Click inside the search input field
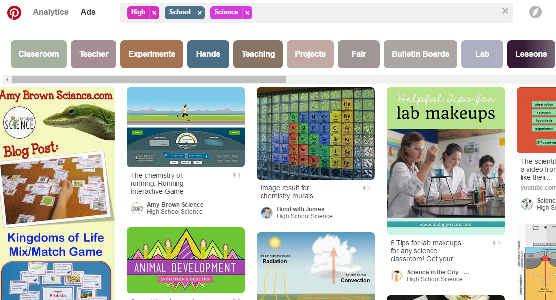556x300 pixels. [375, 13]
